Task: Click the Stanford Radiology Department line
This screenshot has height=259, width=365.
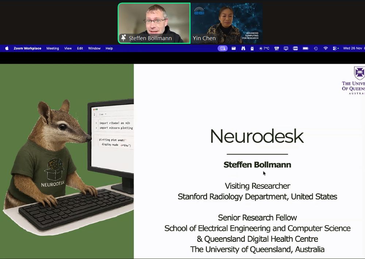Action: (257, 196)
